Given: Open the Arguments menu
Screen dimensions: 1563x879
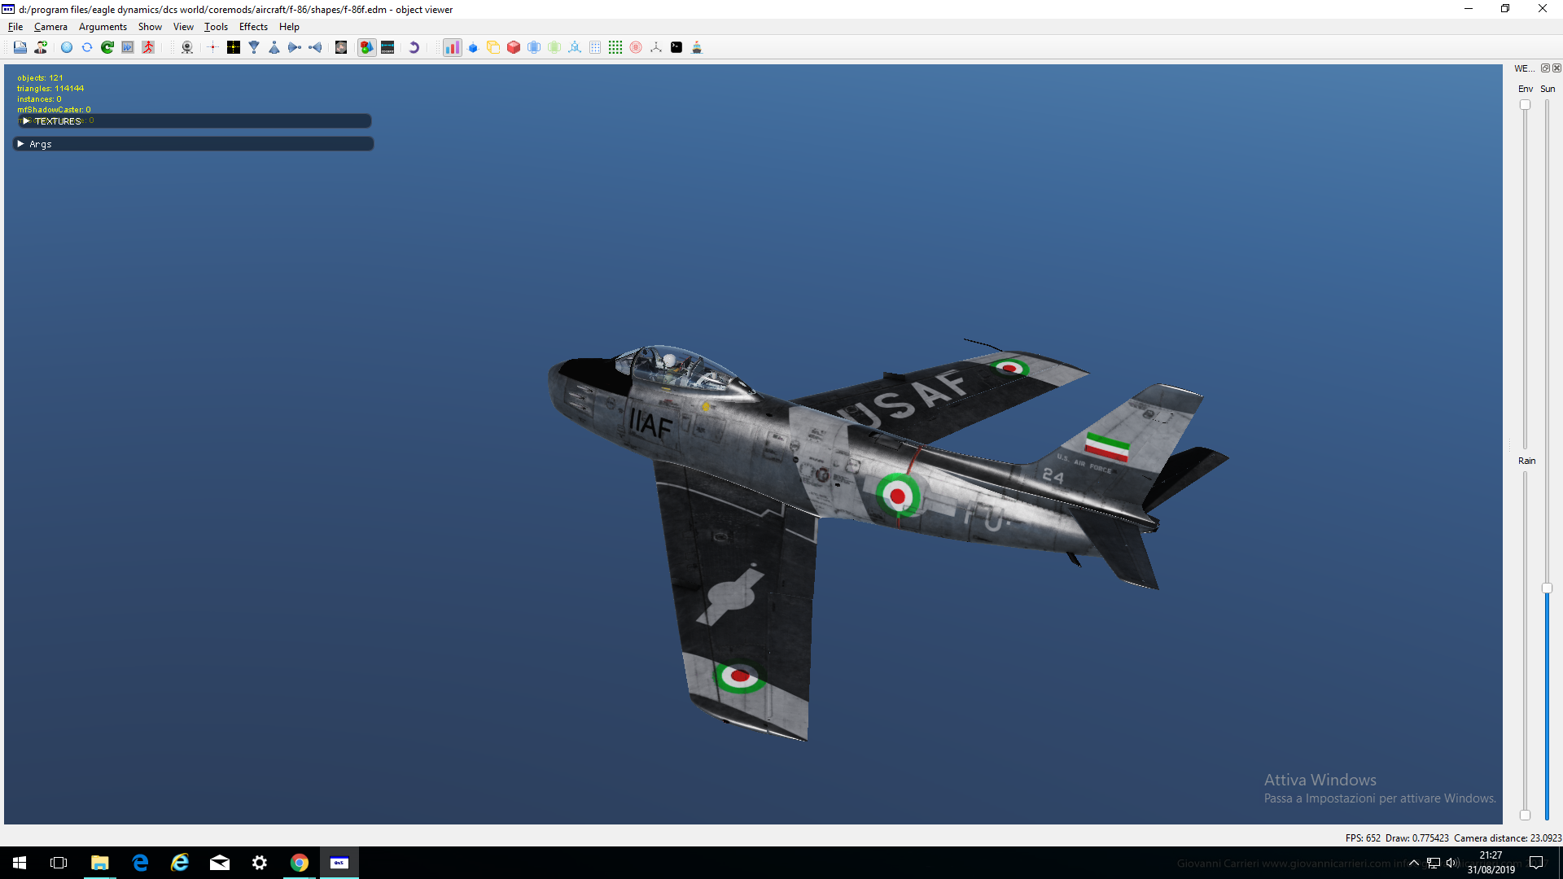Looking at the screenshot, I should (103, 27).
